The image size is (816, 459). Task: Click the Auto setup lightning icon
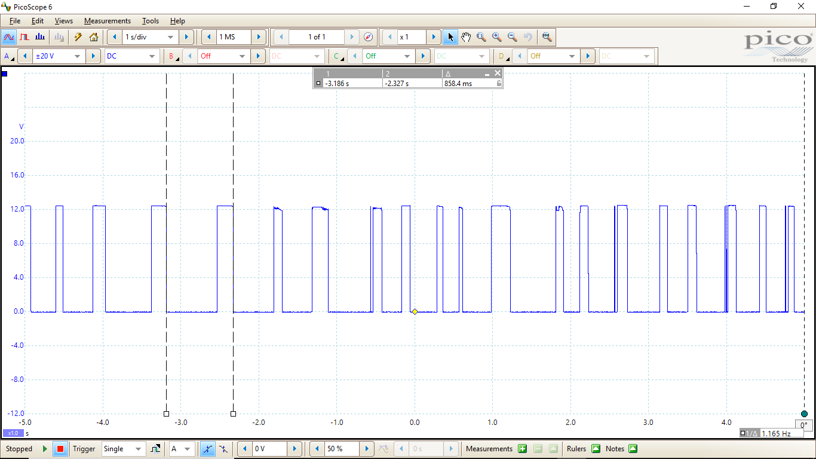tap(78, 37)
